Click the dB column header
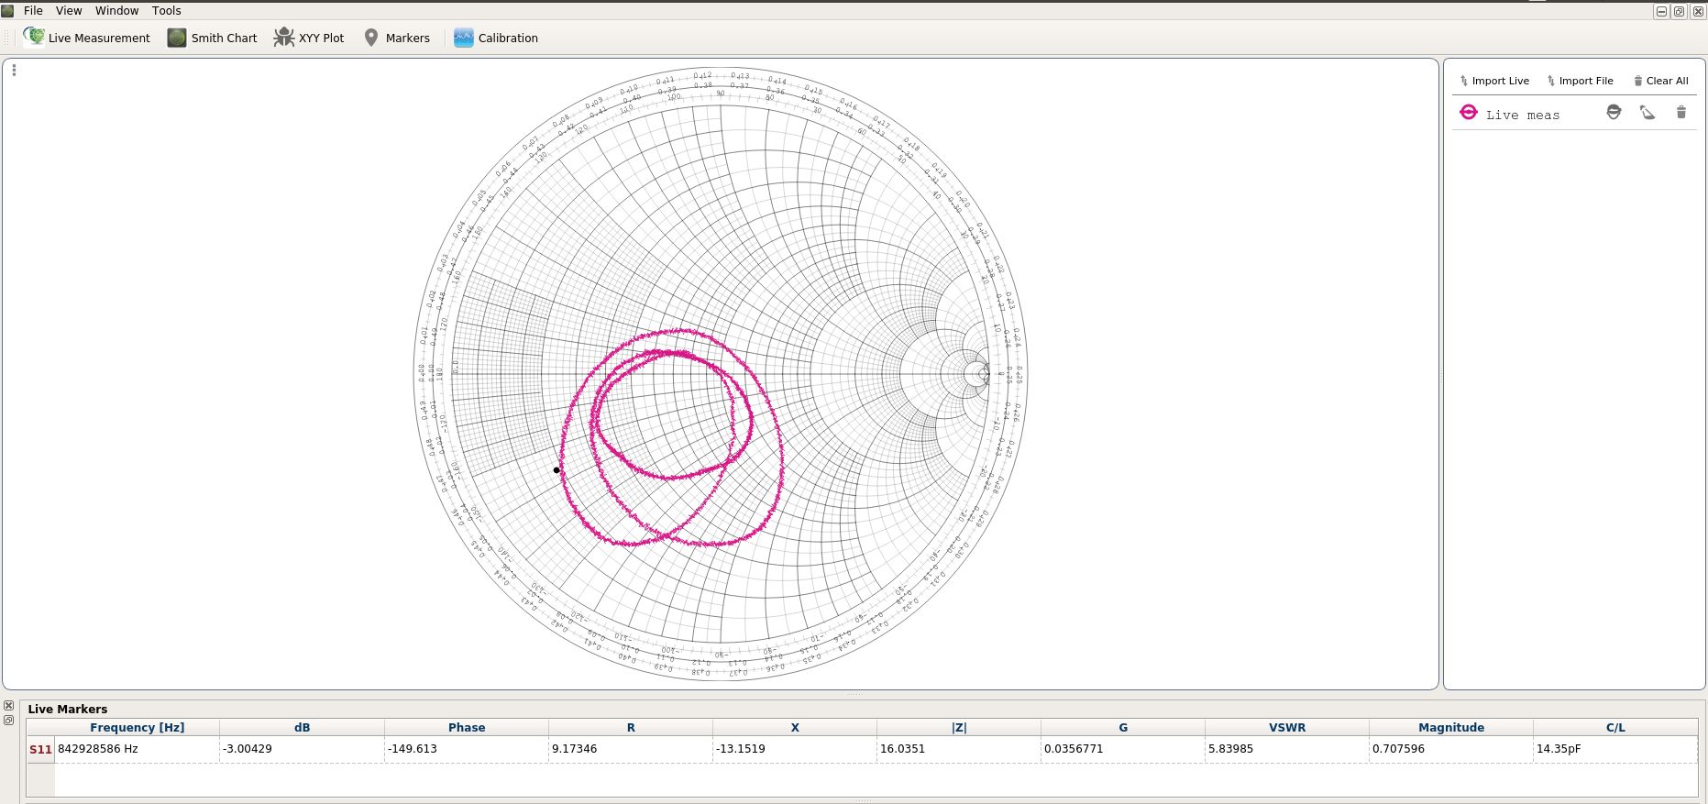 [x=302, y=727]
